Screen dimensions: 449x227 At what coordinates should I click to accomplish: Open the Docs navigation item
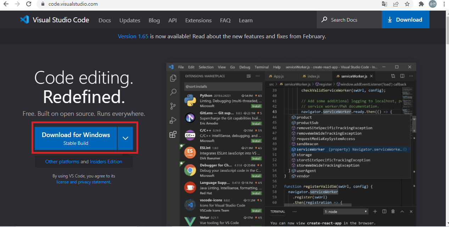pos(105,20)
